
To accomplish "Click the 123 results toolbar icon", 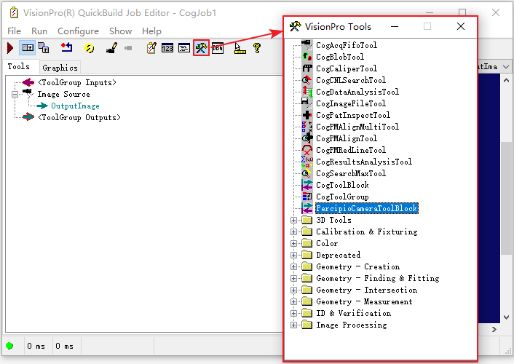I will [167, 48].
